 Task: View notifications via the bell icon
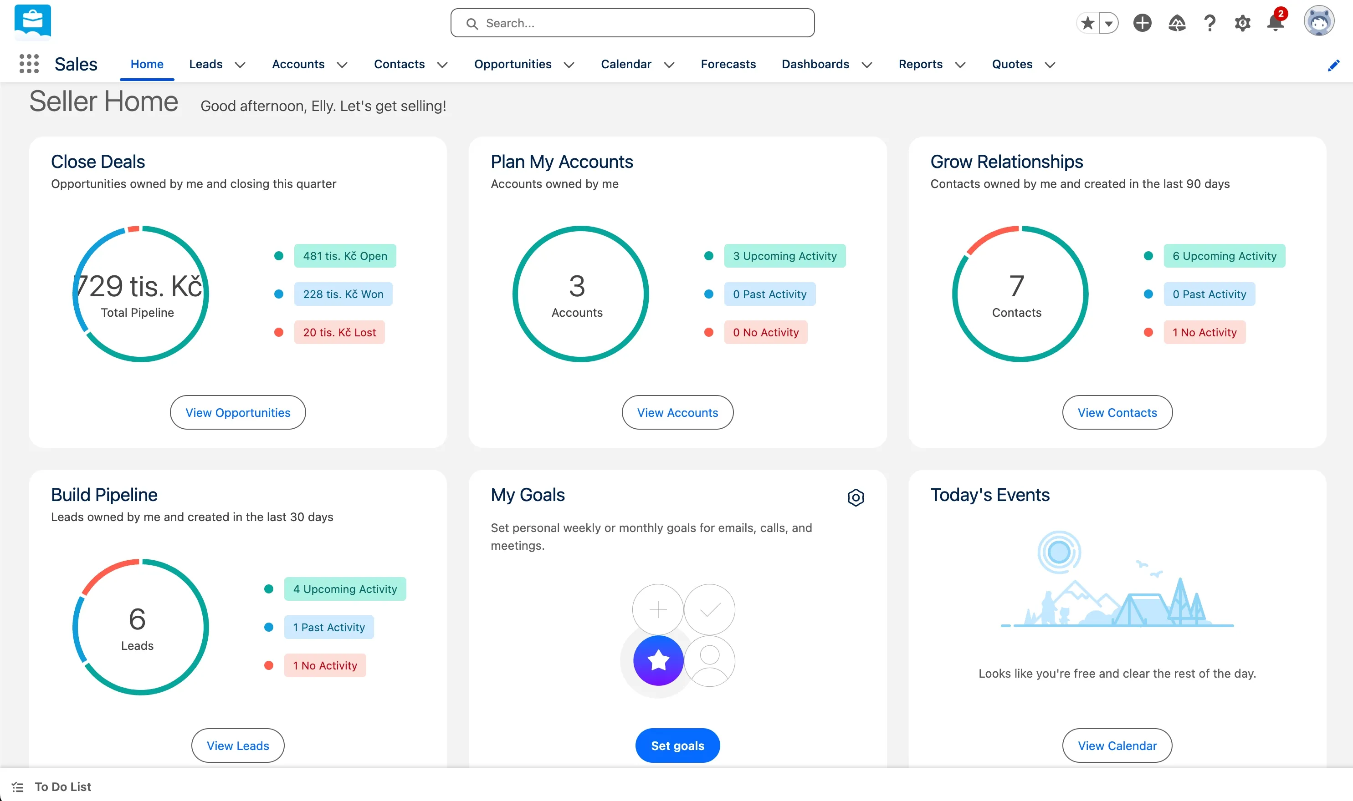[x=1275, y=23]
